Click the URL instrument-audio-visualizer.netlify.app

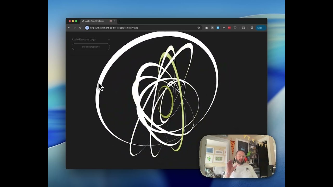point(114,28)
